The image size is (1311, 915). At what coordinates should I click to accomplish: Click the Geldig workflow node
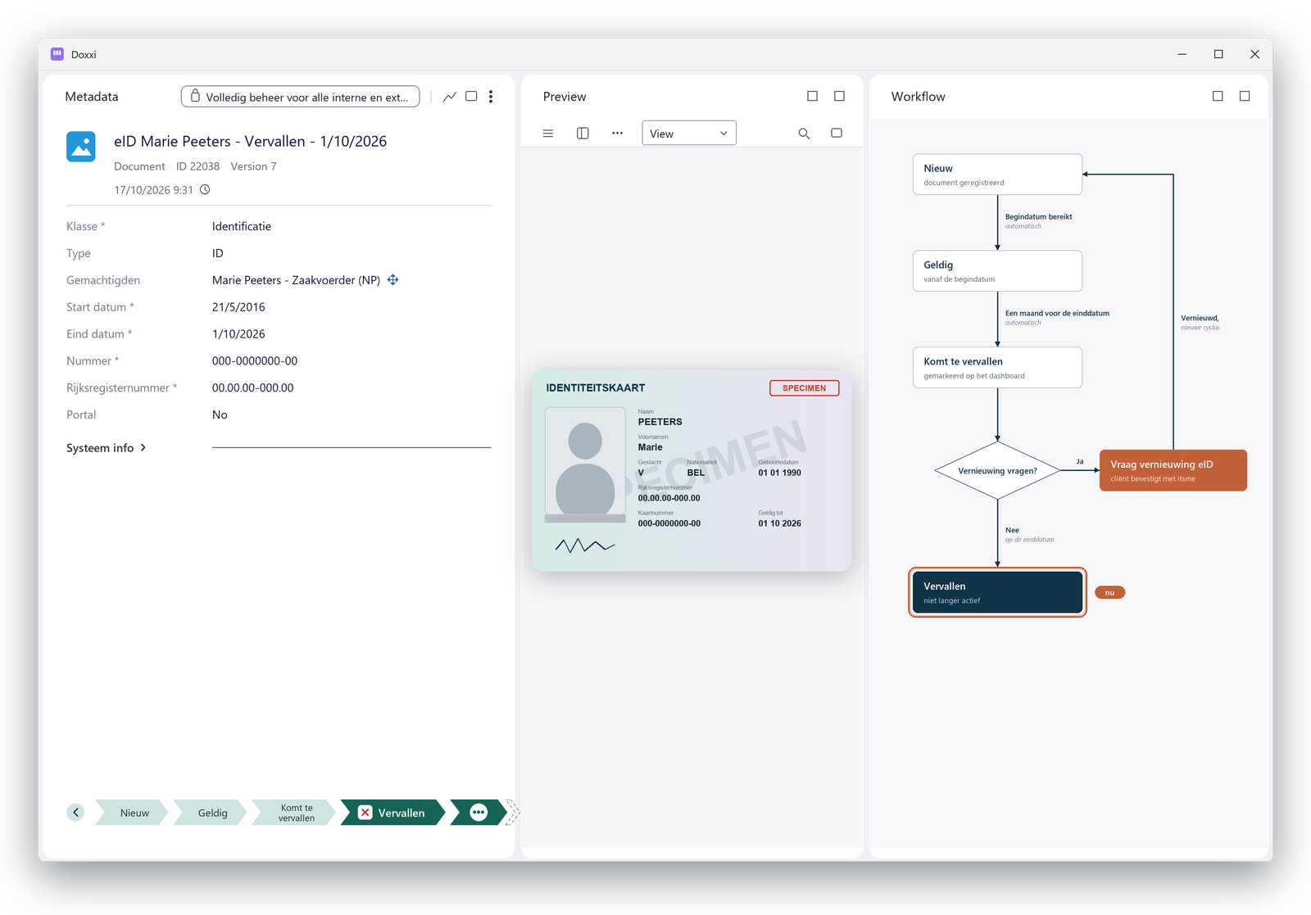pyautogui.click(x=997, y=271)
